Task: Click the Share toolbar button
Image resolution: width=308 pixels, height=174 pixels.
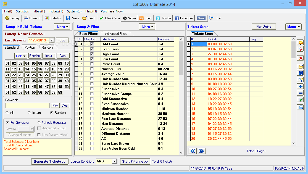Action: [x=201, y=18]
